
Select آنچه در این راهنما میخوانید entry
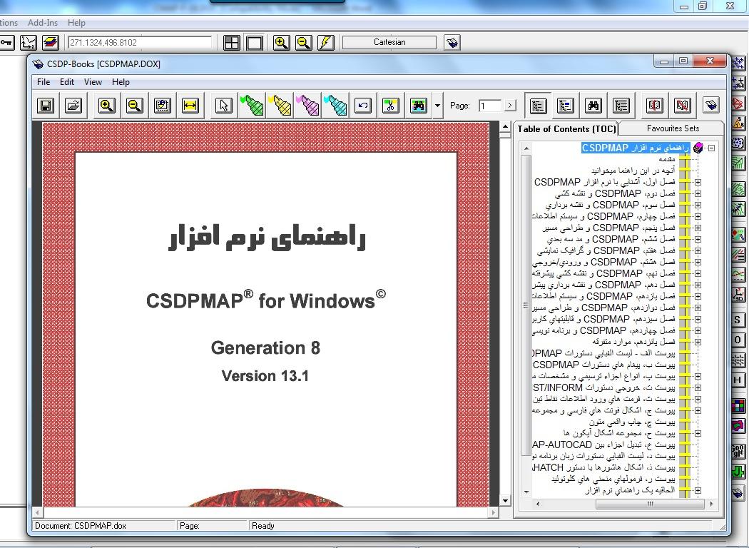pos(633,170)
